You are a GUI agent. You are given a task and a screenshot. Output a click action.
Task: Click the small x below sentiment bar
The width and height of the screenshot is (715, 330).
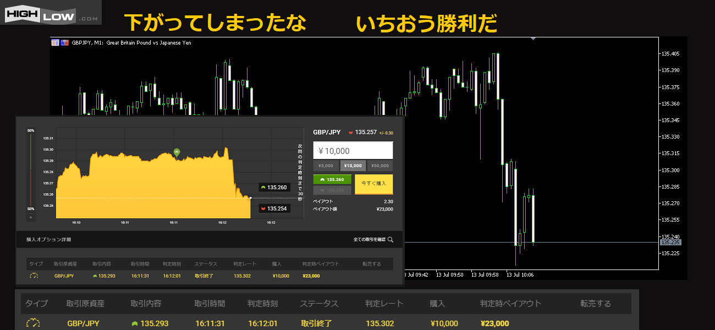[31, 217]
